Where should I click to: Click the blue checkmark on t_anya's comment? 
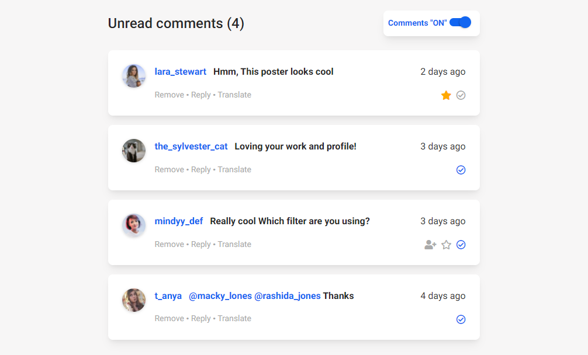click(461, 319)
